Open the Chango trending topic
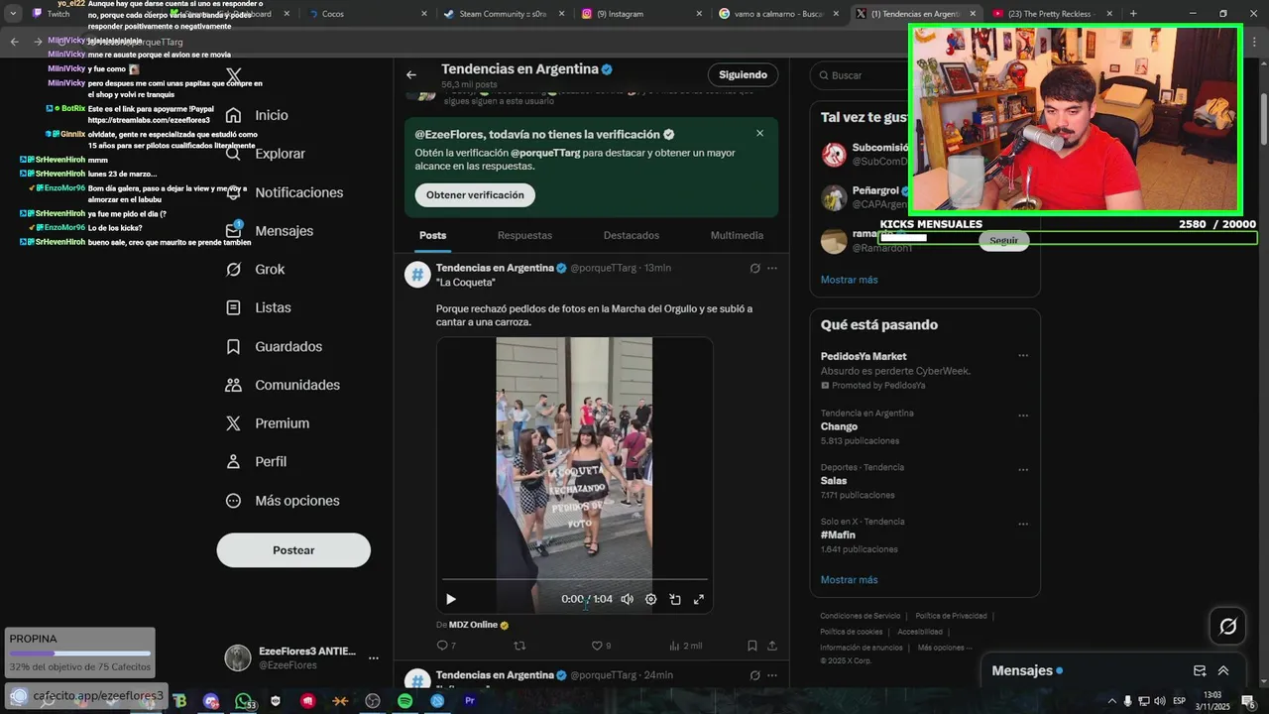 pos(839,426)
